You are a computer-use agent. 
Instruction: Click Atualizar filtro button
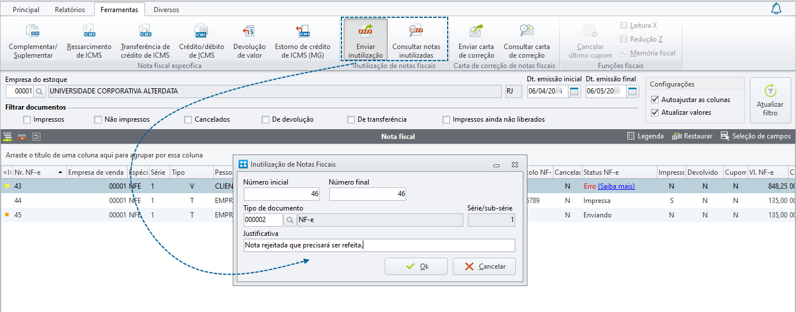770,100
